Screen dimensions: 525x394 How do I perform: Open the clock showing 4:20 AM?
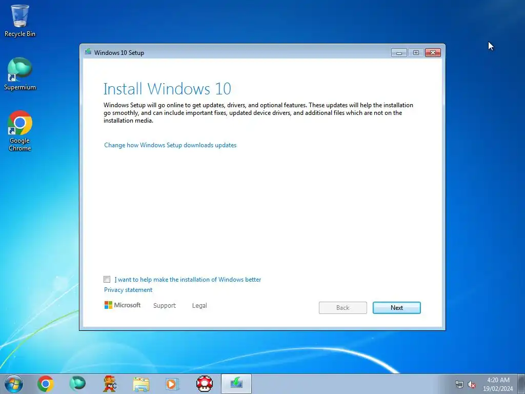498,384
